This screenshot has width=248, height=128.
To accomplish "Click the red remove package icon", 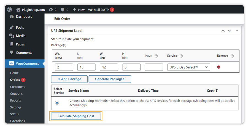I will [219, 67].
